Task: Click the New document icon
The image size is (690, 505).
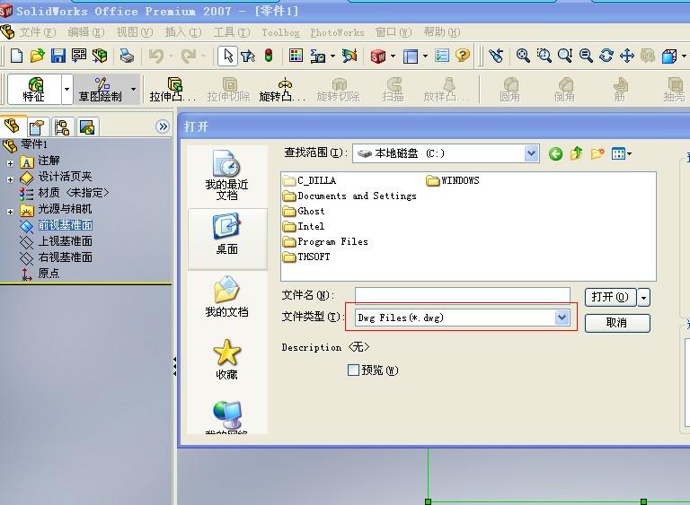Action: [16, 56]
